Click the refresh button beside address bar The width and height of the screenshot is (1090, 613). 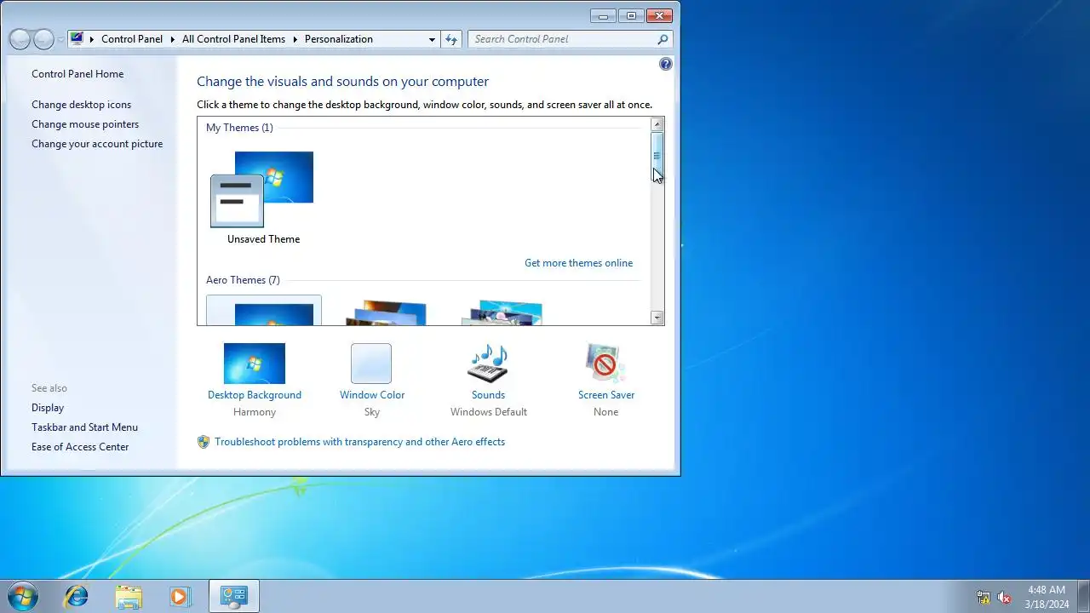(x=451, y=39)
